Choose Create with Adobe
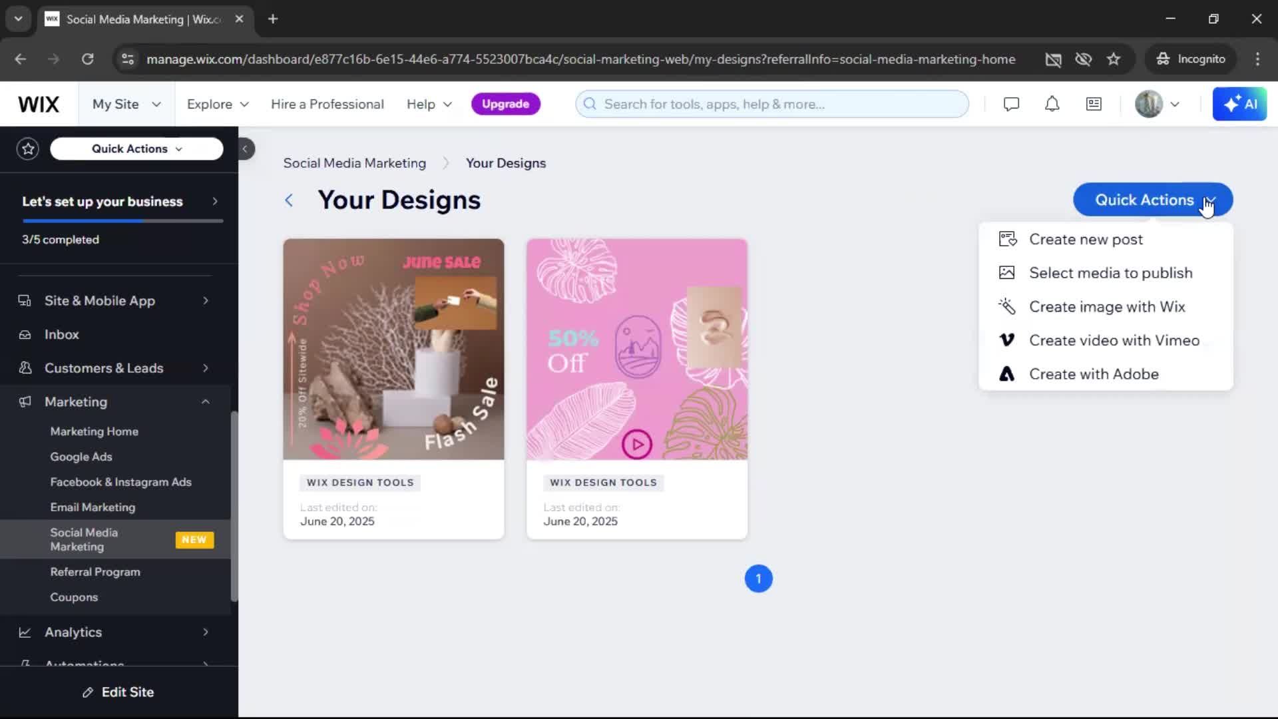1278x719 pixels. [1106, 374]
